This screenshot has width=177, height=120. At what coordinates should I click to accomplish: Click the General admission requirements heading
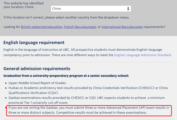(x=37, y=68)
